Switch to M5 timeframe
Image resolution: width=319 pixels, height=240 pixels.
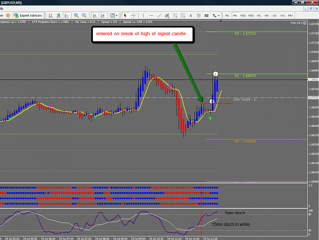pyautogui.click(x=235, y=16)
